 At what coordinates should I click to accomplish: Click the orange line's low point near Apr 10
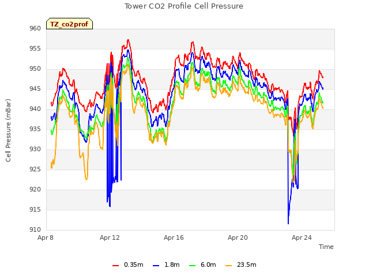click(x=86, y=179)
